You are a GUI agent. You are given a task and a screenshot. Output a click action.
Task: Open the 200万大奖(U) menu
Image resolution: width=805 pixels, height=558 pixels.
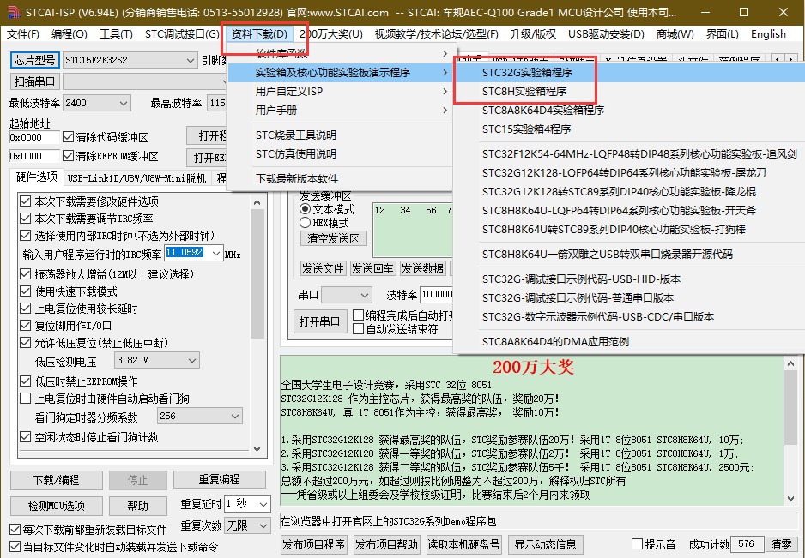pos(331,34)
